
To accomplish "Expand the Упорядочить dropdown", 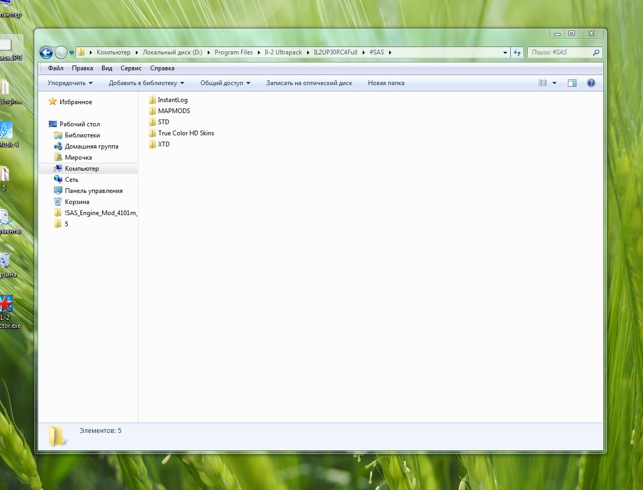I will point(70,83).
